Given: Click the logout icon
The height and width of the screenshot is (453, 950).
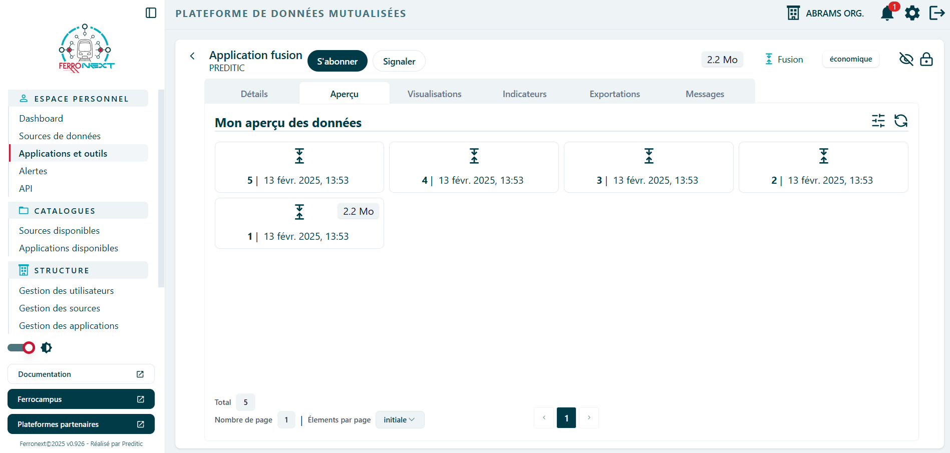Looking at the screenshot, I should click(x=936, y=13).
